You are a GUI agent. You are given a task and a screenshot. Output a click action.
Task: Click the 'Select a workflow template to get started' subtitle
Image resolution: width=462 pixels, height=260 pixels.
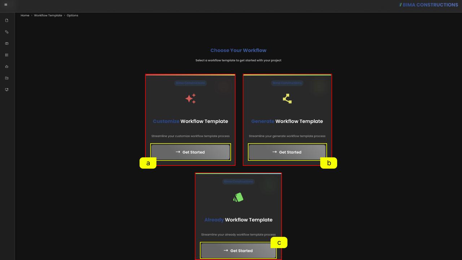[x=238, y=60]
